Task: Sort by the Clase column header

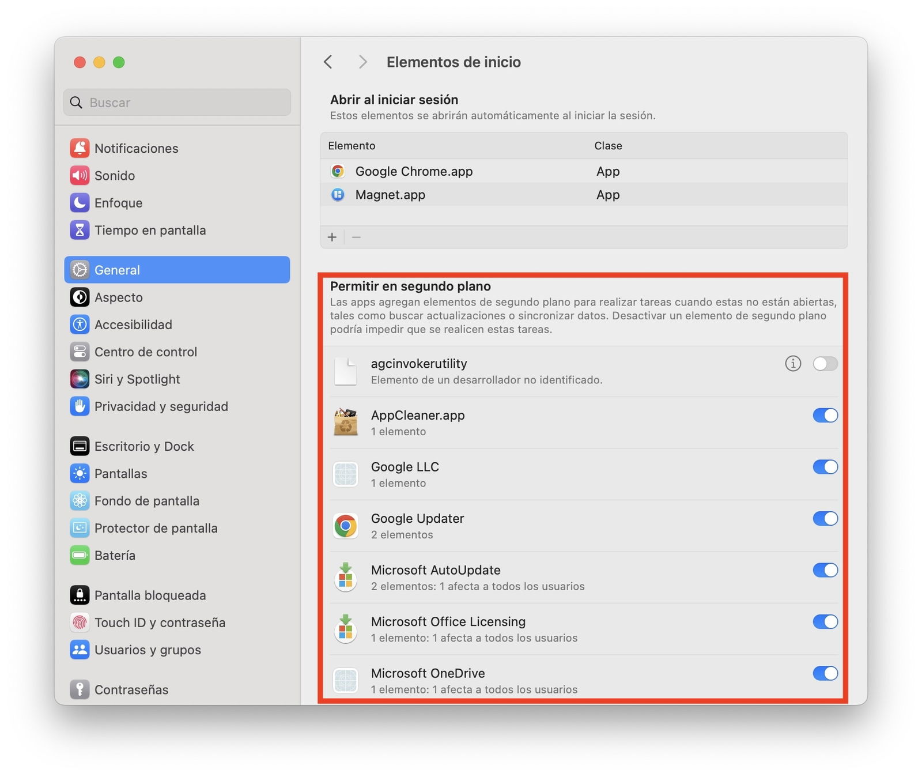Action: (x=608, y=146)
